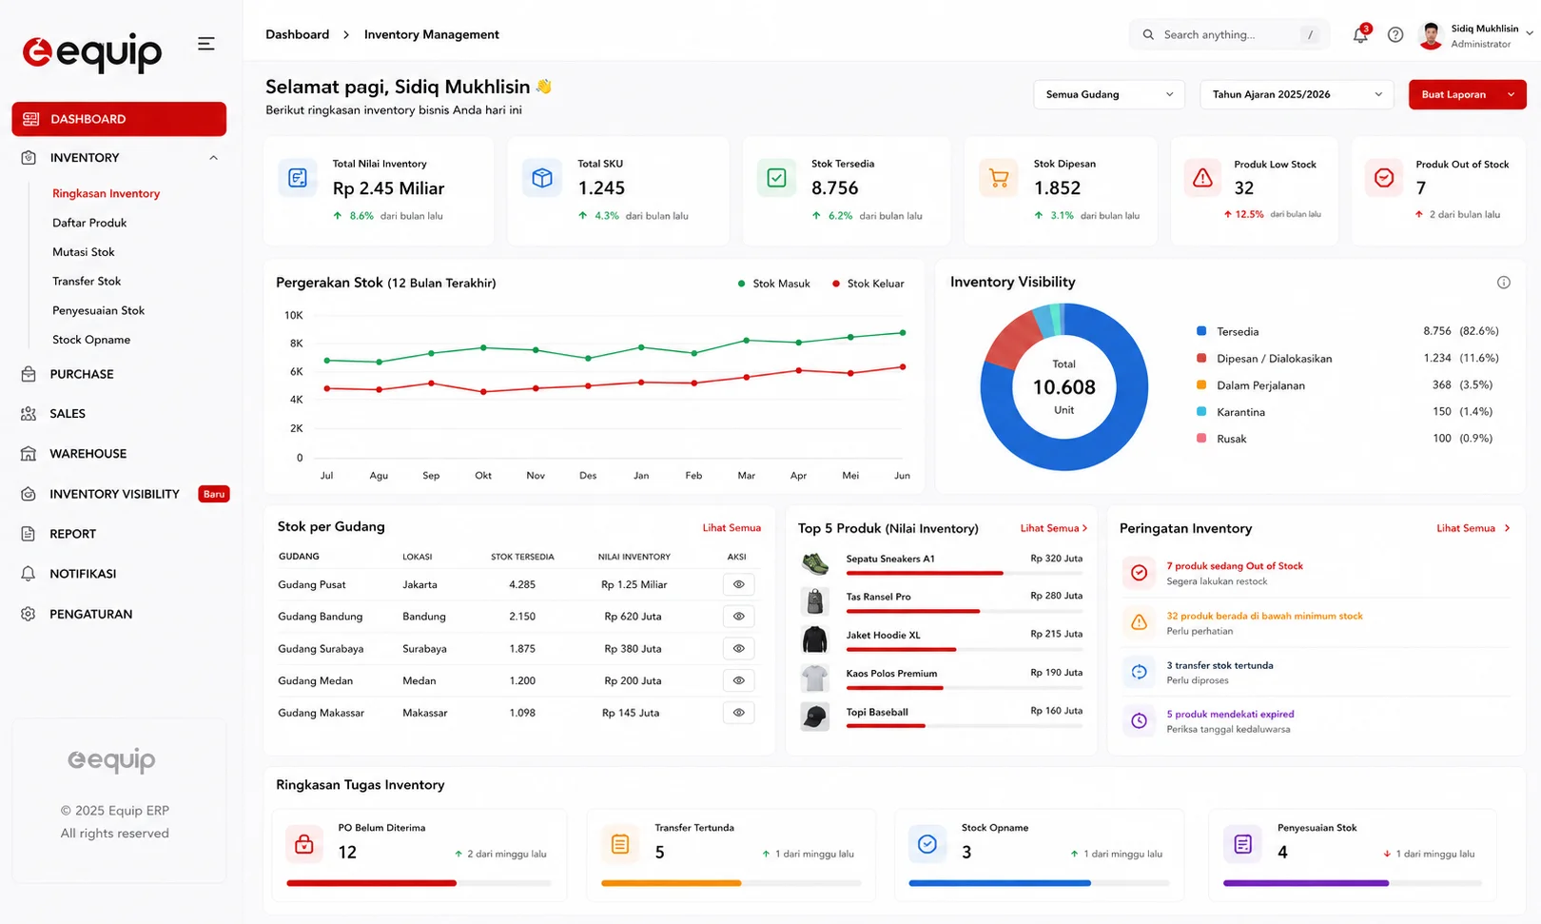The width and height of the screenshot is (1541, 924).
Task: View Gudang Medan details eye icon
Action: coord(739,680)
